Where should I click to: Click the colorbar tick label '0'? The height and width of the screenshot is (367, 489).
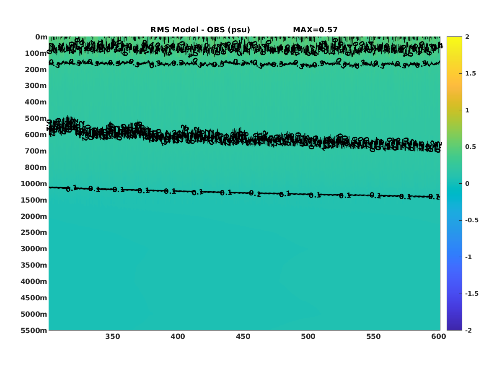[x=467, y=184]
